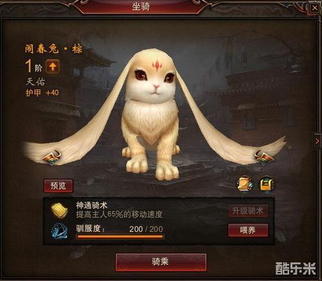Select the mount name 闹春兔·棕
Screen dimensions: 322x281
pyautogui.click(x=53, y=49)
